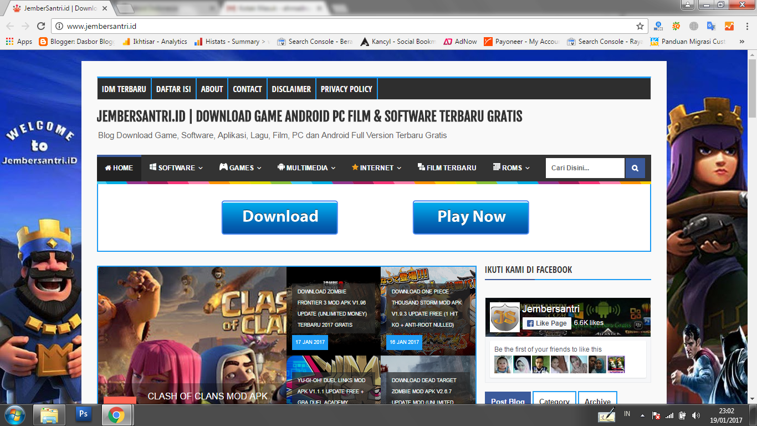Expand the SOFTWARE dropdown menu

(176, 168)
